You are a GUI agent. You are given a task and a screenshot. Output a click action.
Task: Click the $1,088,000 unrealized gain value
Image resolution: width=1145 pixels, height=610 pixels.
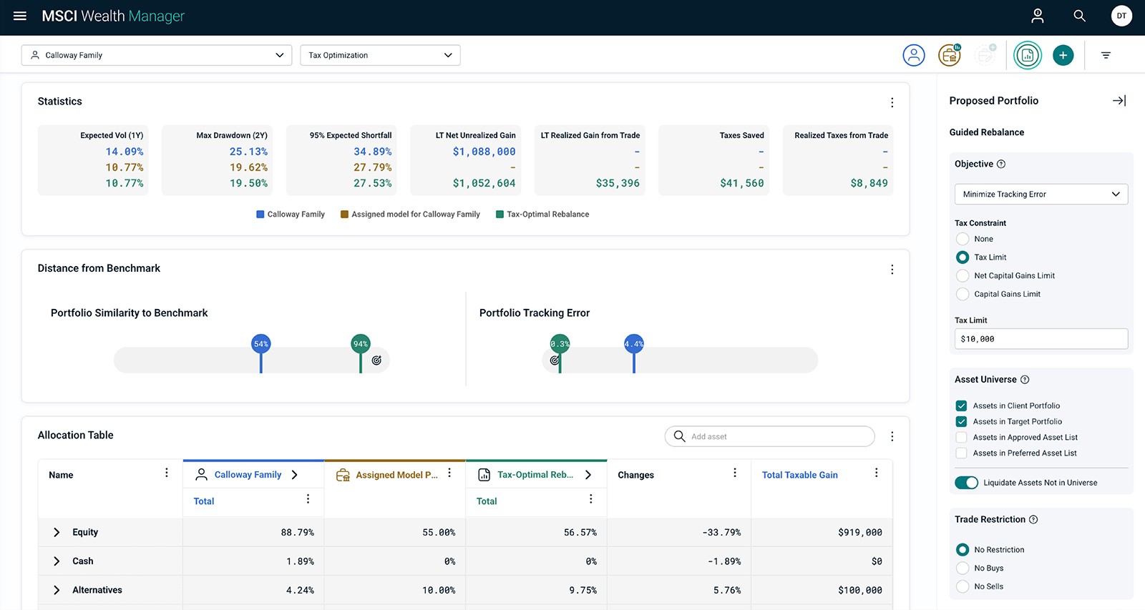tap(484, 152)
